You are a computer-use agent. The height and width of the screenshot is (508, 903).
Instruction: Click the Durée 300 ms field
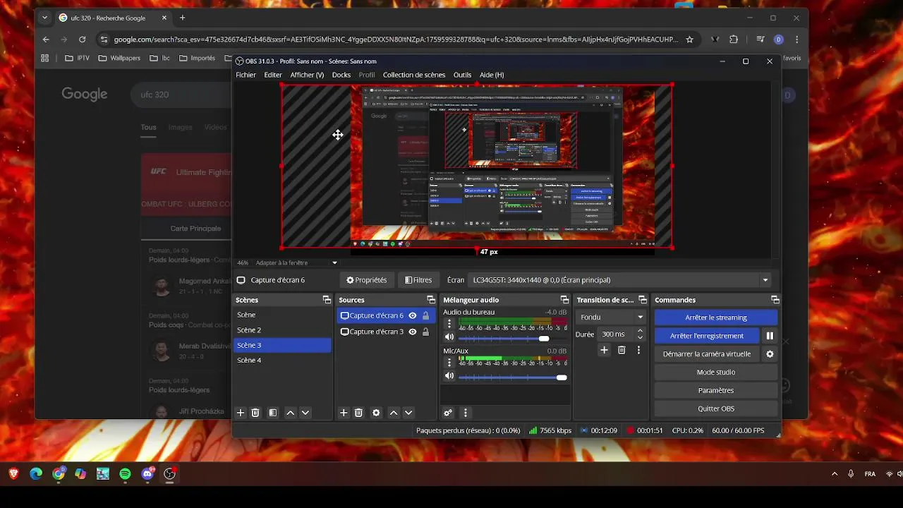[615, 334]
